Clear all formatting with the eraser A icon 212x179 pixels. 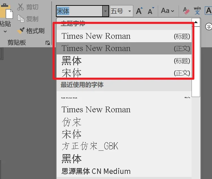pos(186,11)
